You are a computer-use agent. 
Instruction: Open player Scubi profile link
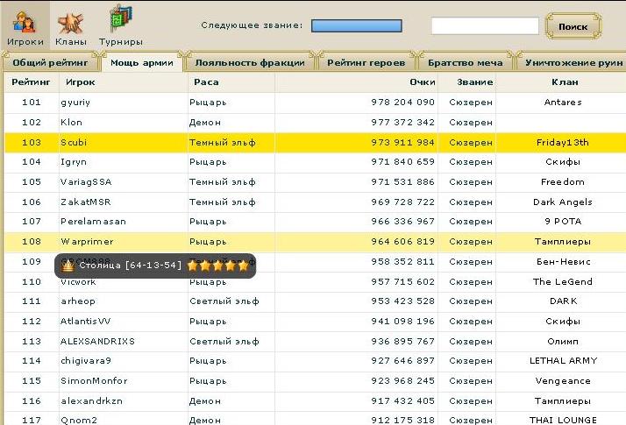coord(75,142)
